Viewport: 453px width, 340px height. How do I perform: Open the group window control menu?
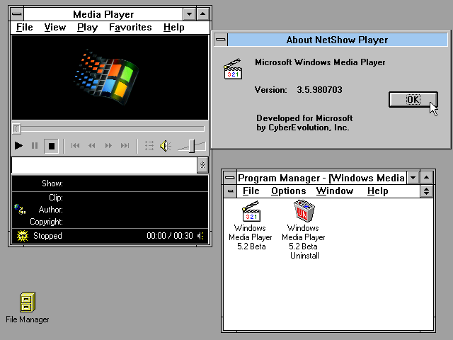pos(230,191)
